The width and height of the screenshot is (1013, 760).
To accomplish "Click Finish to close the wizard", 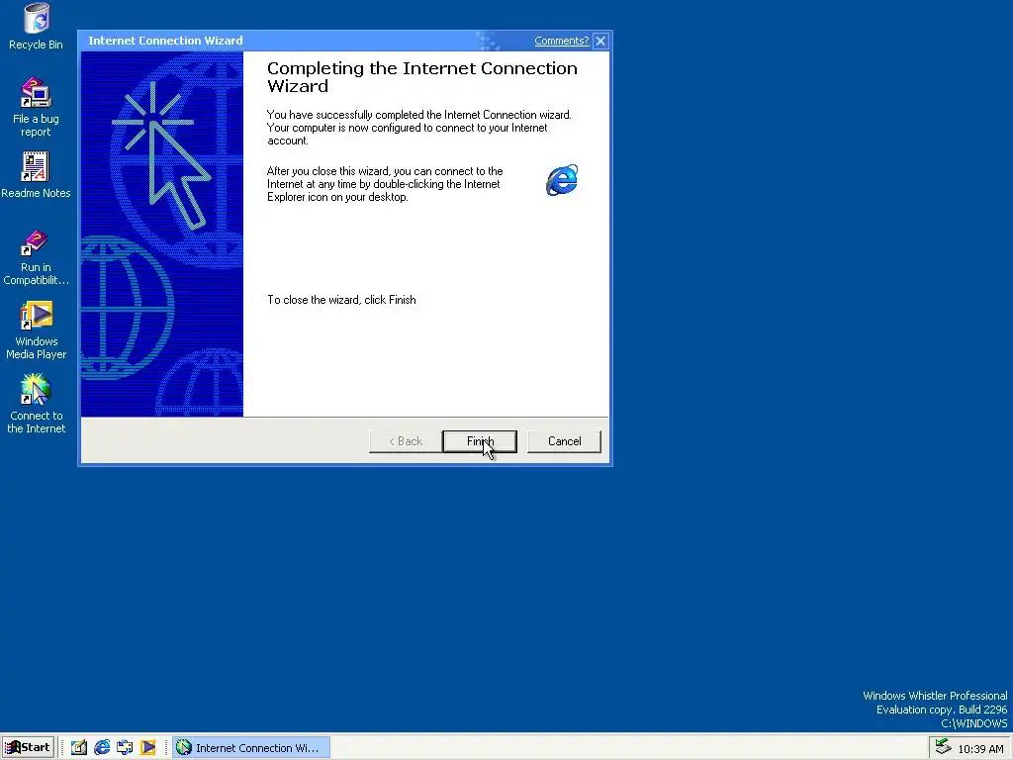I will point(480,441).
